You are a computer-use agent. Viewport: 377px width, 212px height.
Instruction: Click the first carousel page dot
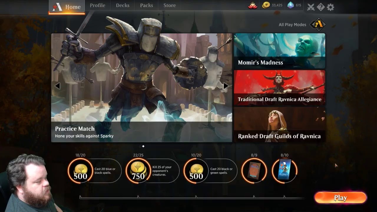tap(140, 146)
